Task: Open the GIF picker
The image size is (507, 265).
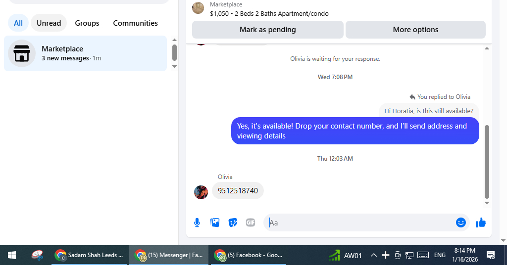Action: pos(251,222)
